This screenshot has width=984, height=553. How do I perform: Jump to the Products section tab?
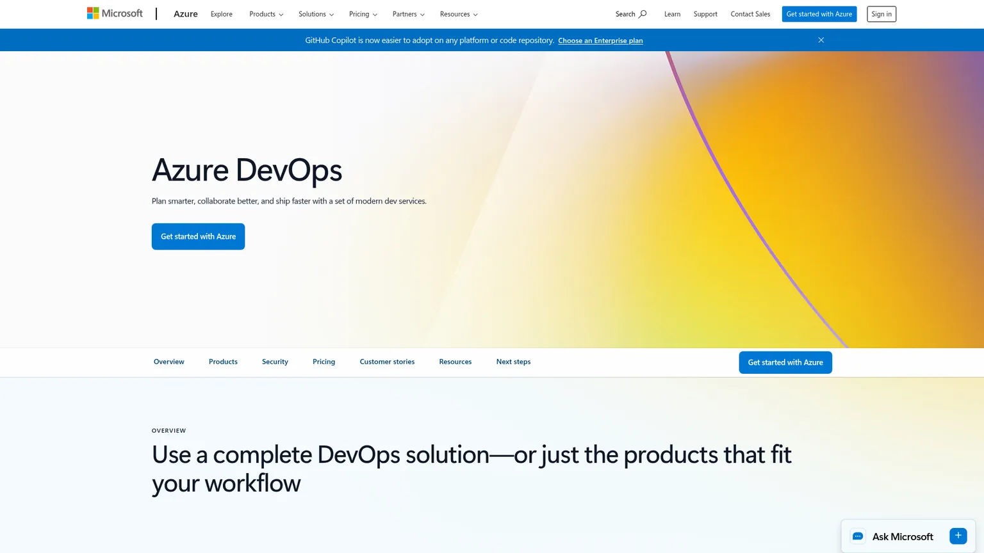coord(223,362)
